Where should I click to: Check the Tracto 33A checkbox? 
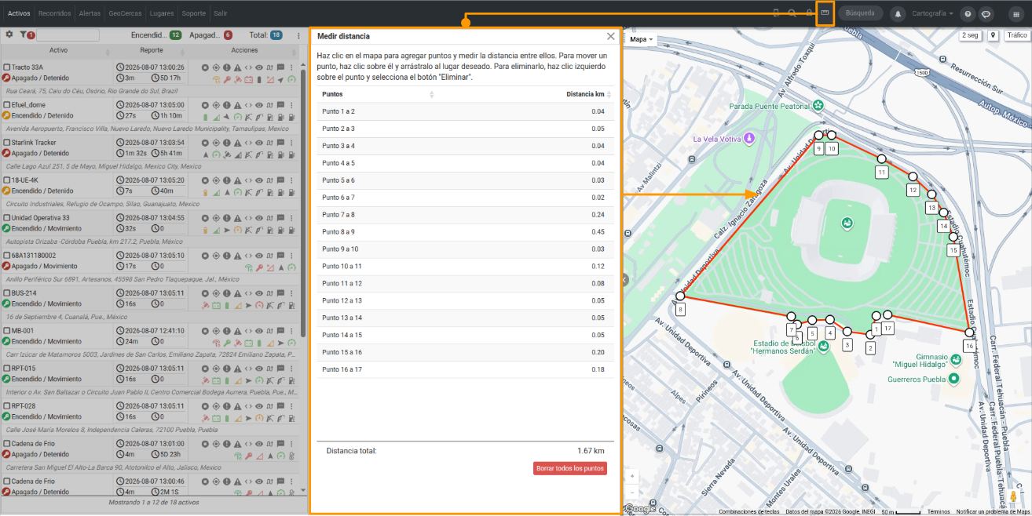pyautogui.click(x=7, y=67)
